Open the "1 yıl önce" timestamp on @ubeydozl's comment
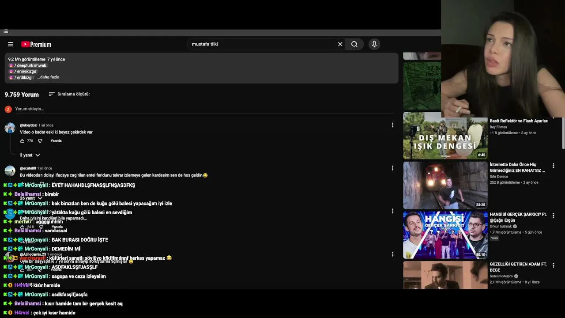Image resolution: width=565 pixels, height=318 pixels. 46,125
